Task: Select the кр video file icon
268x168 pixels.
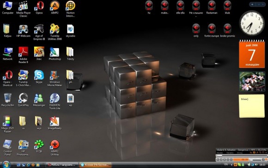Action: [70, 100]
